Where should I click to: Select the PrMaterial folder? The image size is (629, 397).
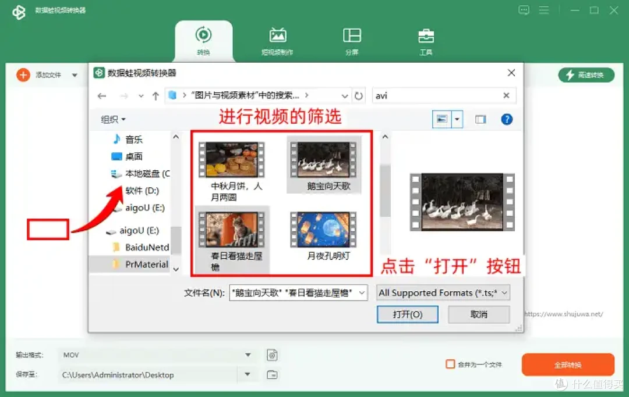140,264
